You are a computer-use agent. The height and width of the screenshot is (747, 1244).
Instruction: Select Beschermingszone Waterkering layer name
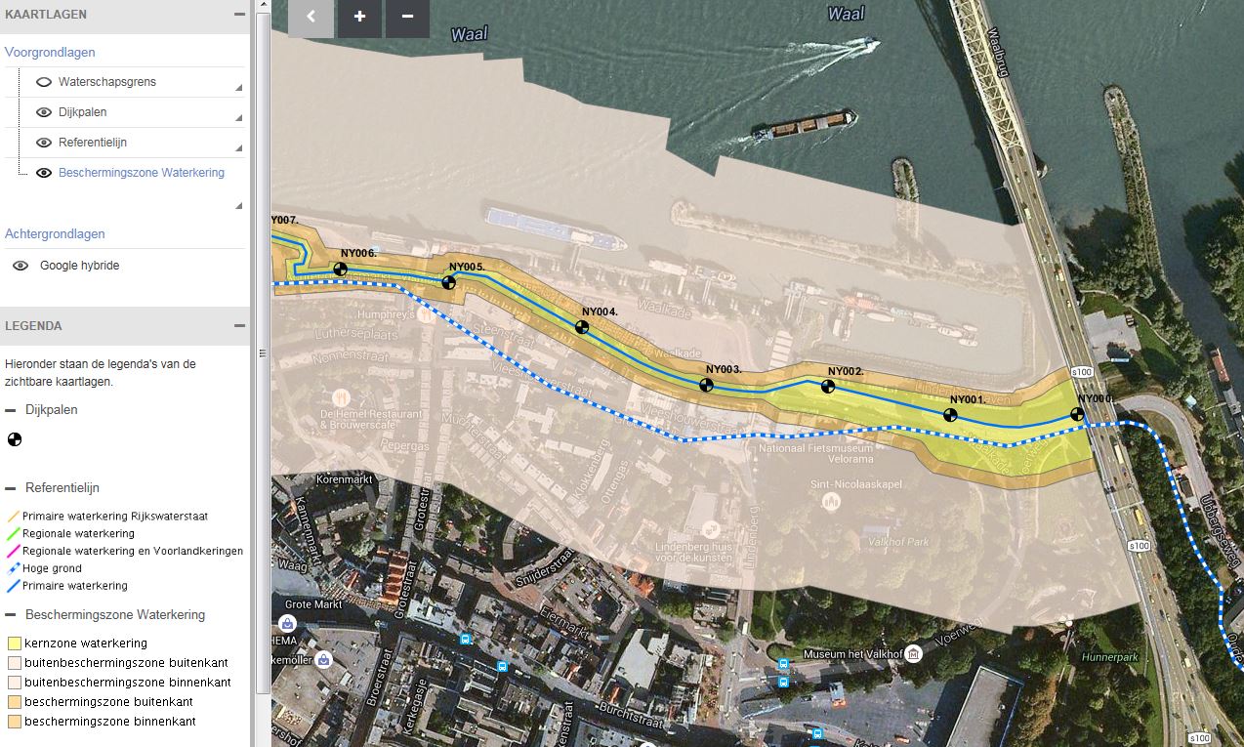coord(142,173)
